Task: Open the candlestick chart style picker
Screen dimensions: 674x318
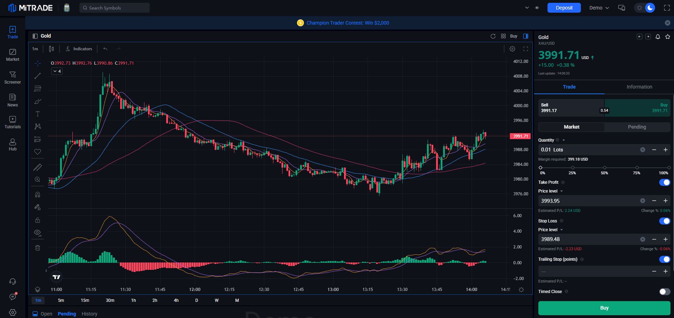Action: point(52,49)
